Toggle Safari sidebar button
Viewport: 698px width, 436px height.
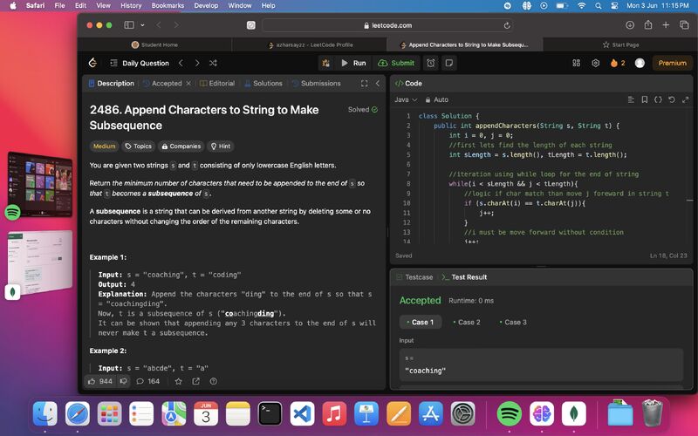130,25
